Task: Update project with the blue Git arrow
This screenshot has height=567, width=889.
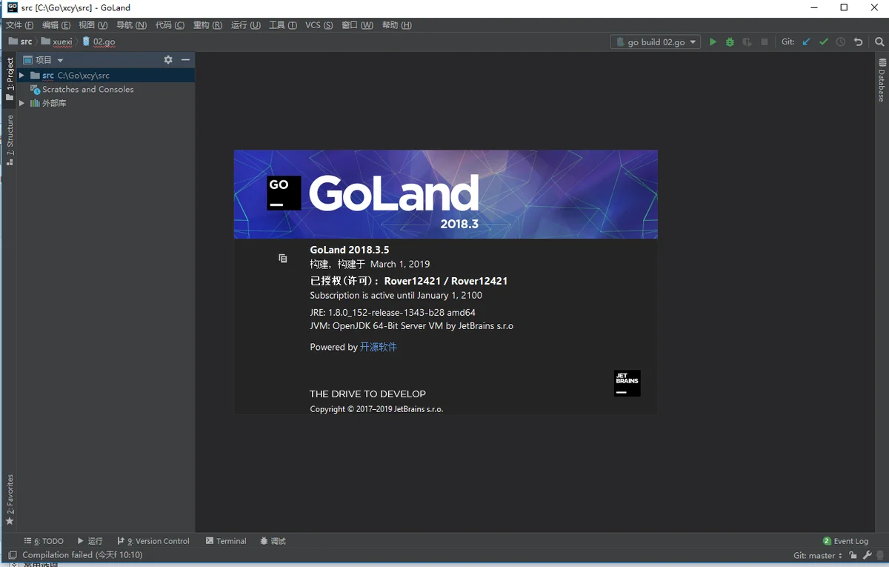Action: pos(806,42)
